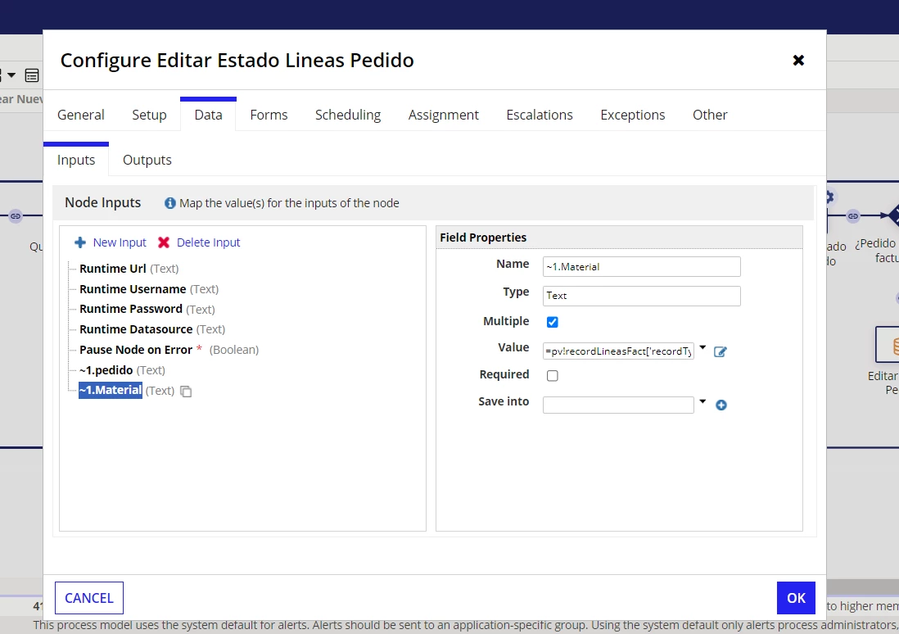Open the Forms tab

(269, 115)
